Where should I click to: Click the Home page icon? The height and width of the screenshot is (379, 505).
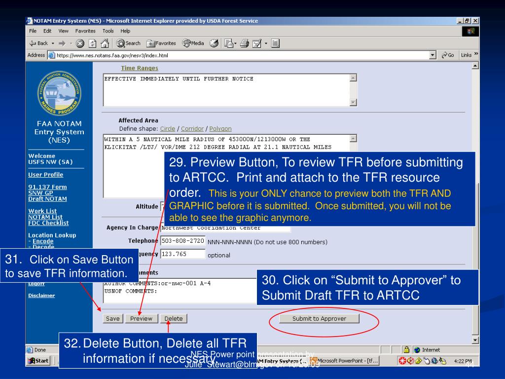[105, 43]
